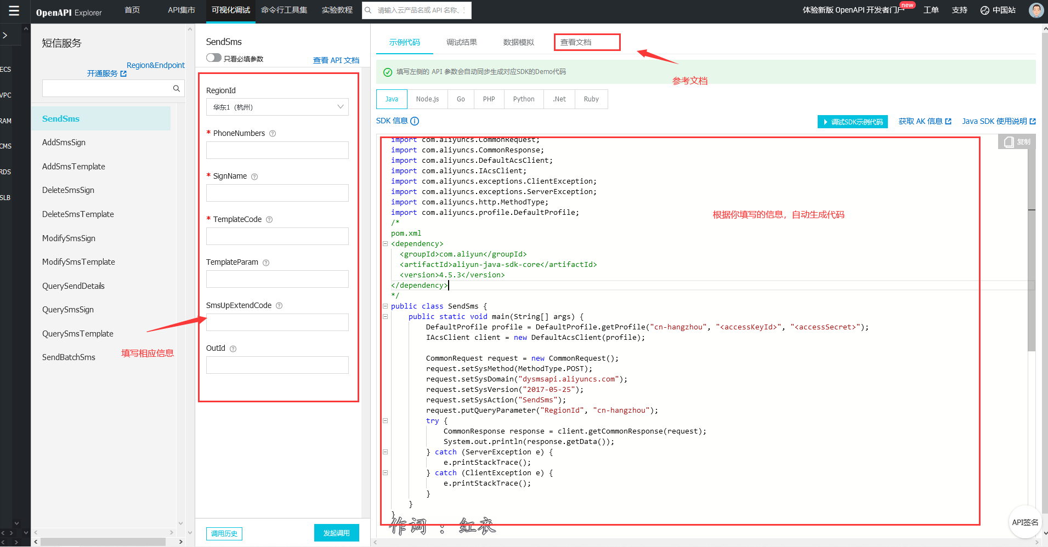Copy the code with the 复制 icon

click(x=1017, y=142)
